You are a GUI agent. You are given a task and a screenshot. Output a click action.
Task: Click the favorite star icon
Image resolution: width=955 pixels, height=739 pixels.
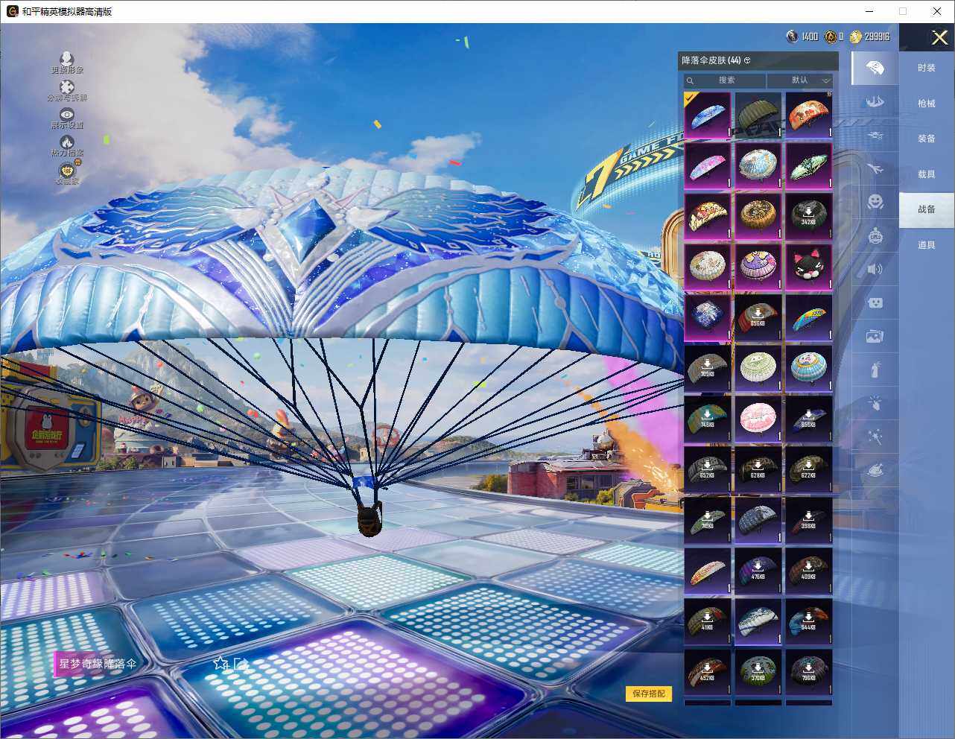220,663
